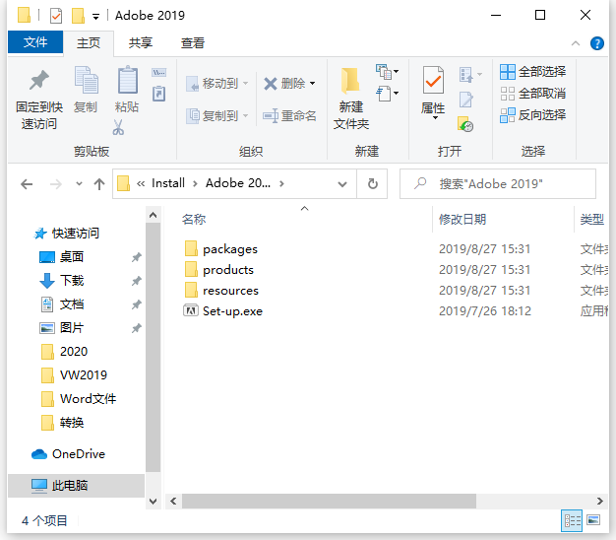This screenshot has width=616, height=540.
Task: Open recent locations dropdown
Action: coord(79,183)
